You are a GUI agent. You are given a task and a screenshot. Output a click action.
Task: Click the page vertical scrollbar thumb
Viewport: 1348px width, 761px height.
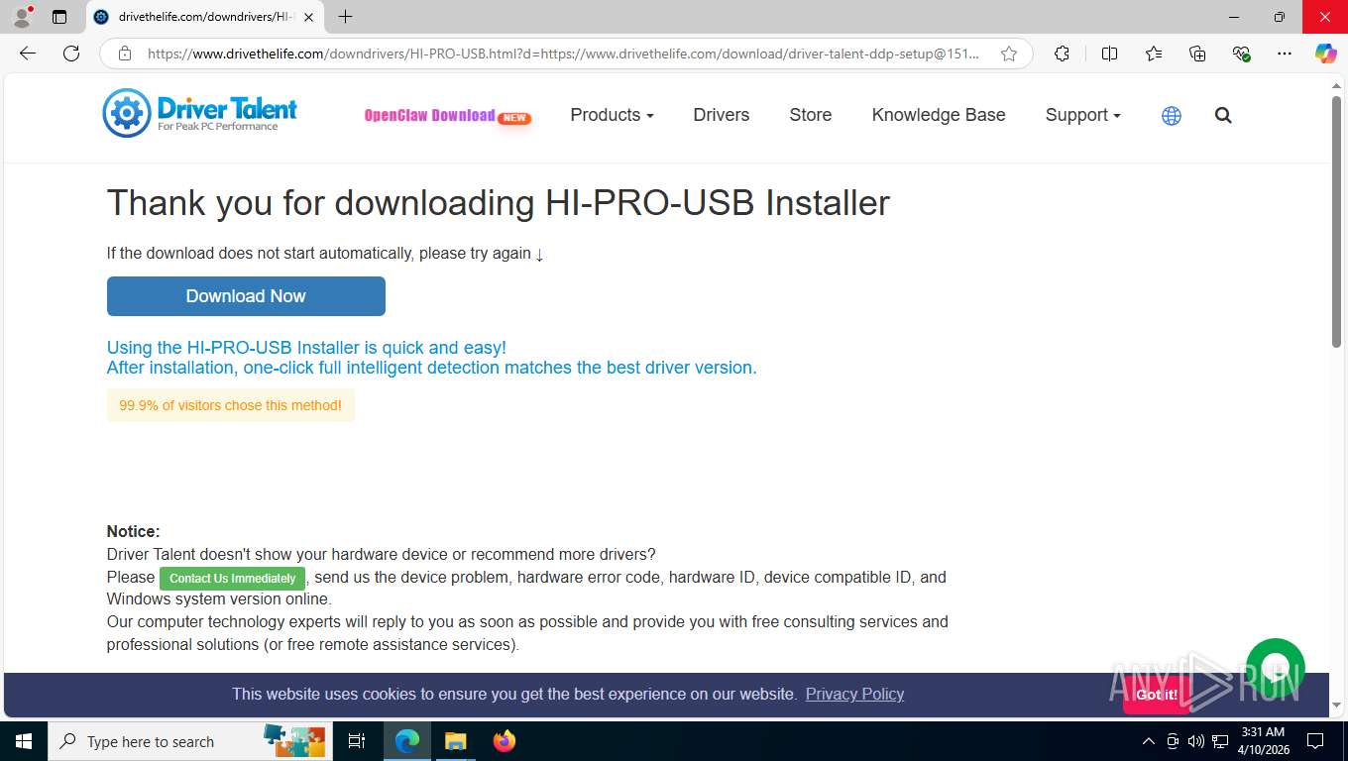(1336, 221)
